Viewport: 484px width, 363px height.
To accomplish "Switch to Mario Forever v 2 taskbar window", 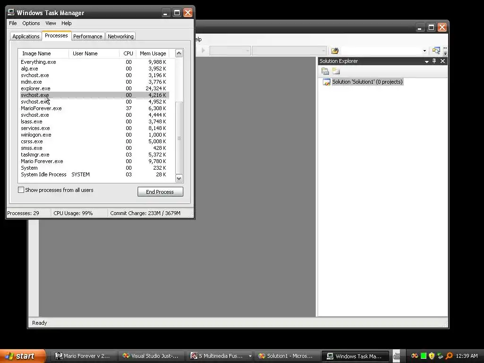I will pyautogui.click(x=84, y=356).
